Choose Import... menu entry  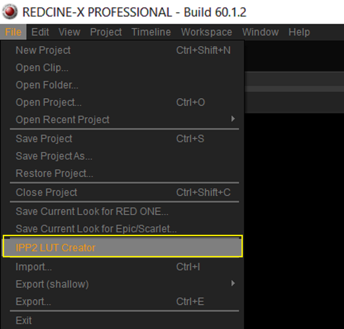coord(123,267)
